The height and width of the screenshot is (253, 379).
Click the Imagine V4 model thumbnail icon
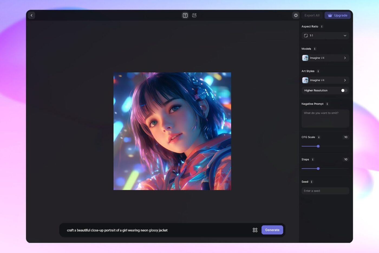[x=305, y=58]
